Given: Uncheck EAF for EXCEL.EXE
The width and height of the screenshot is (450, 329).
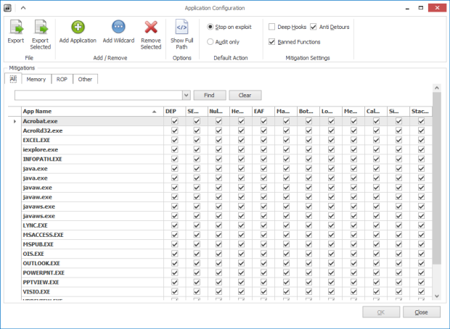Looking at the screenshot, I should coord(263,140).
